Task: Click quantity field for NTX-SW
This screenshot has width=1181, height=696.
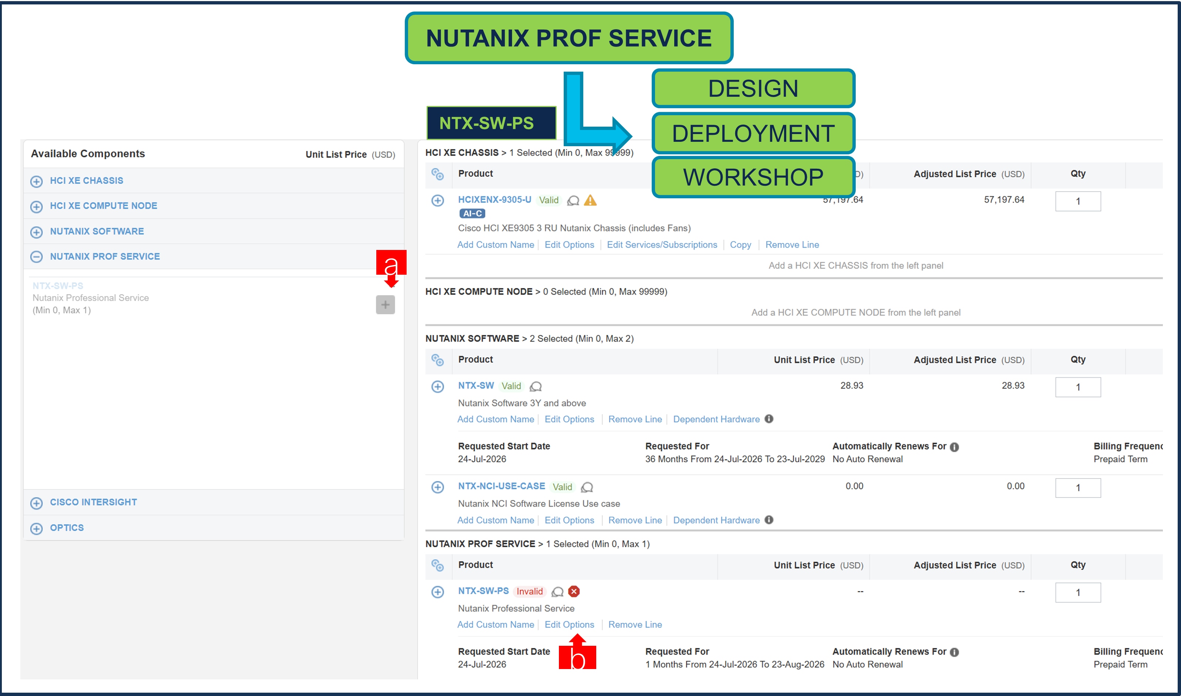Action: click(1078, 387)
